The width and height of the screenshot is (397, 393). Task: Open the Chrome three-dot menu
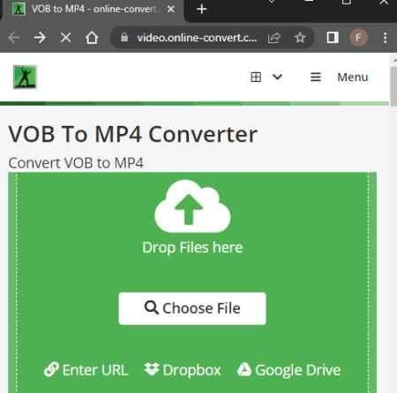385,38
